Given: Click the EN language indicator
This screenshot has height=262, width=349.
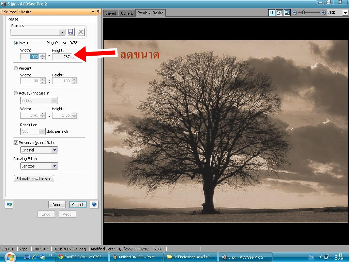Looking at the screenshot, I should [x=311, y=257].
